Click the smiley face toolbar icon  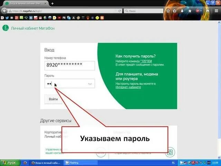pyautogui.click(x=208, y=11)
